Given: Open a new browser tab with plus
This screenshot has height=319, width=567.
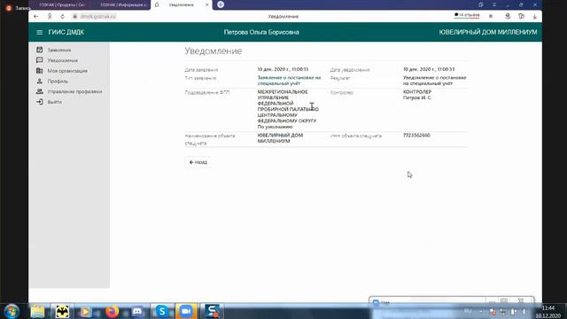Looking at the screenshot, I should pos(221,4).
